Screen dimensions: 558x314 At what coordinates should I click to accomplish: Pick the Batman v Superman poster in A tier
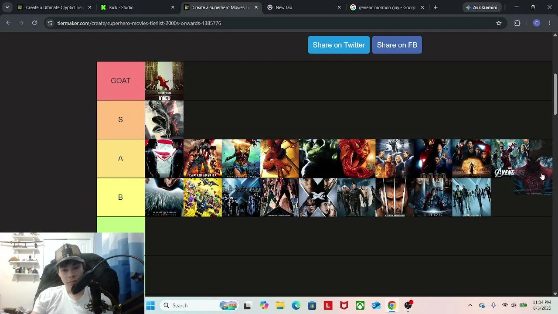(x=164, y=158)
